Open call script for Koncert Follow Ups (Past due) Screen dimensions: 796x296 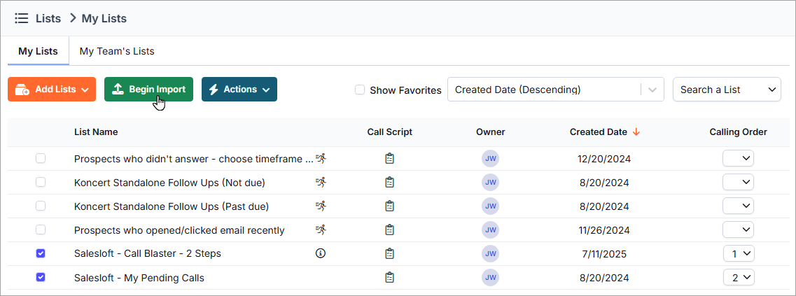(390, 206)
